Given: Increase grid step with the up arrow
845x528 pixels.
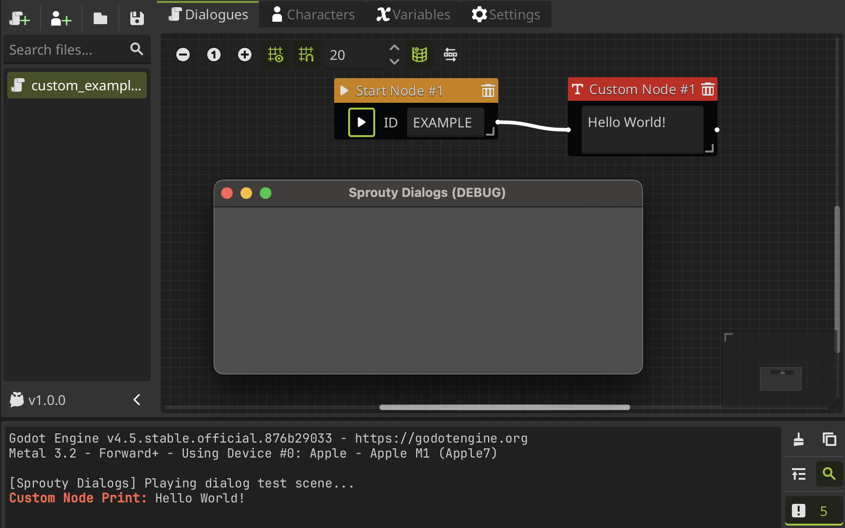Looking at the screenshot, I should [x=394, y=48].
